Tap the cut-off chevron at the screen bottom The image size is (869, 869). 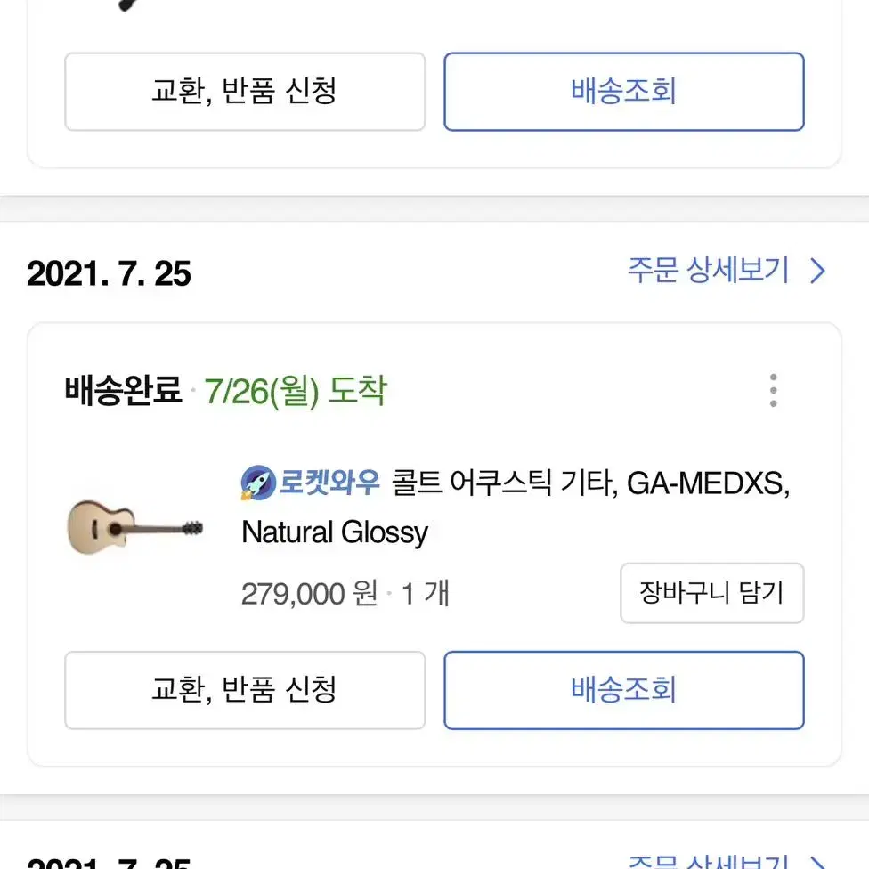tap(818, 863)
